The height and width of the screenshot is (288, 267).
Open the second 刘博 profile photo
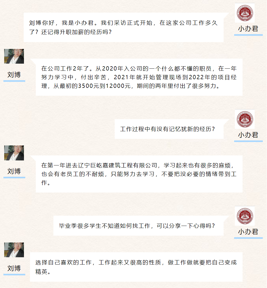[x=14, y=153]
